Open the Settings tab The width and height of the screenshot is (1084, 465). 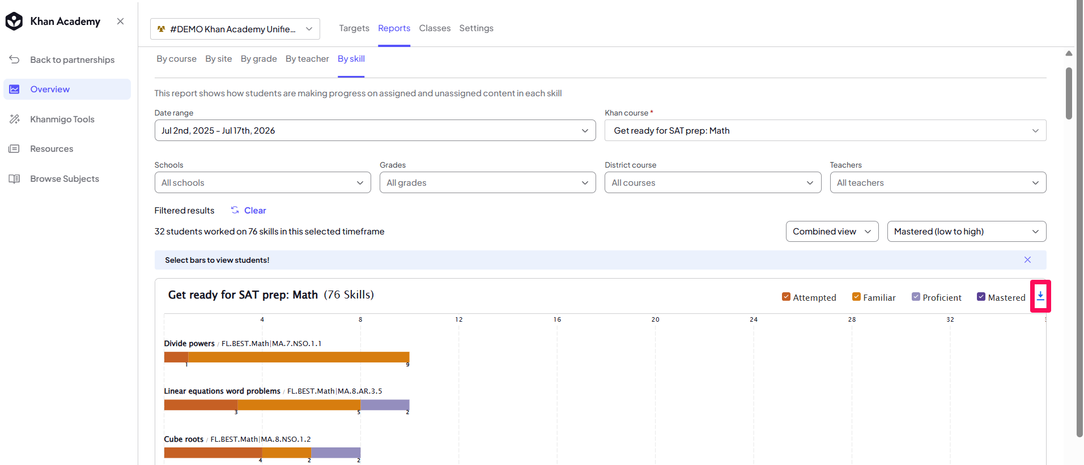tap(476, 28)
